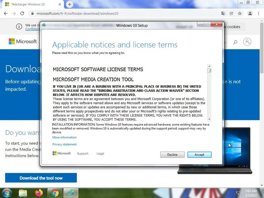Click the site lock icon in address bar
The height and width of the screenshot is (198, 264).
point(32,13)
